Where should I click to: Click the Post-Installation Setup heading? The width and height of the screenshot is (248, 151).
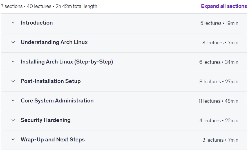click(51, 81)
